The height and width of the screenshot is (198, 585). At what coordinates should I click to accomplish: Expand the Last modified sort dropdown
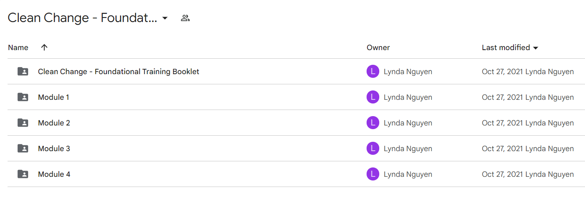click(536, 48)
